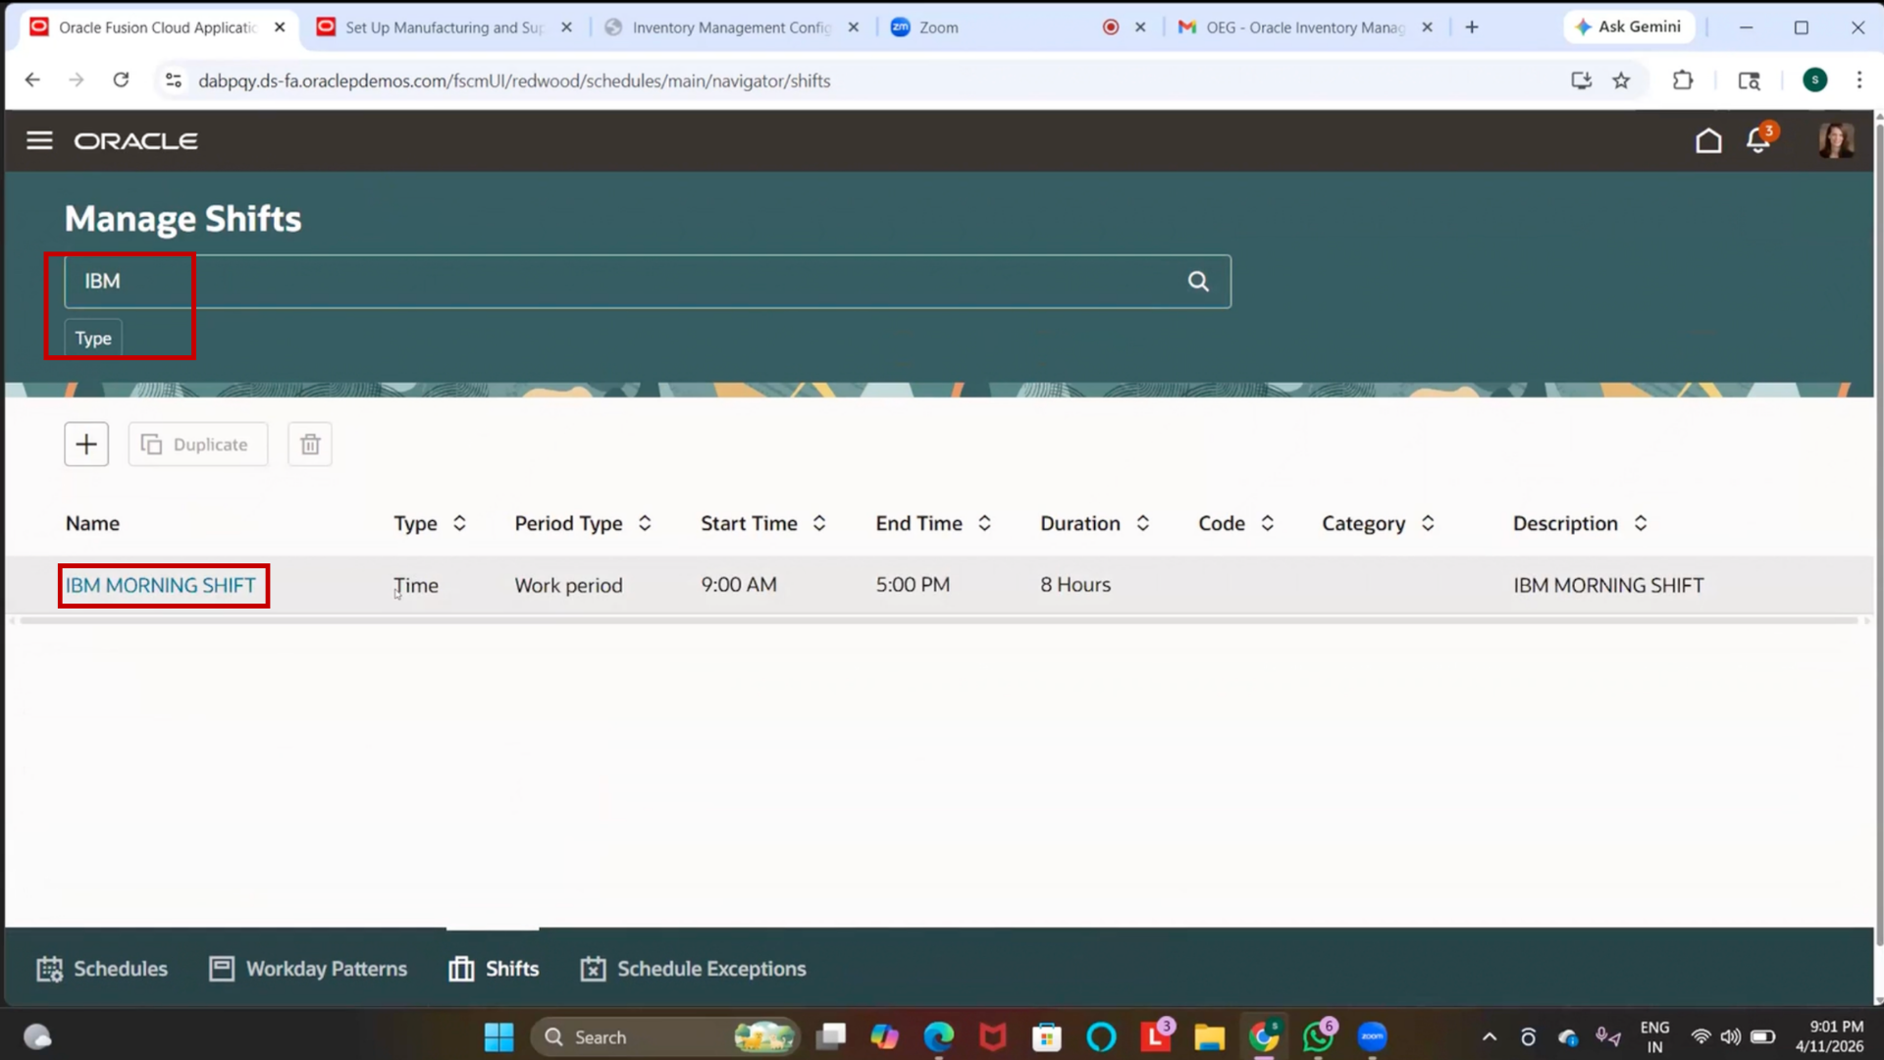This screenshot has width=1884, height=1060.
Task: Go to Oracle home via house icon
Action: coord(1708,140)
